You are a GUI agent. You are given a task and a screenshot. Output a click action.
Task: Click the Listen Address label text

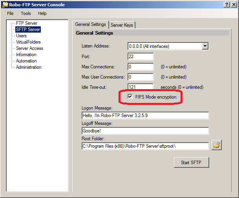[96, 46]
